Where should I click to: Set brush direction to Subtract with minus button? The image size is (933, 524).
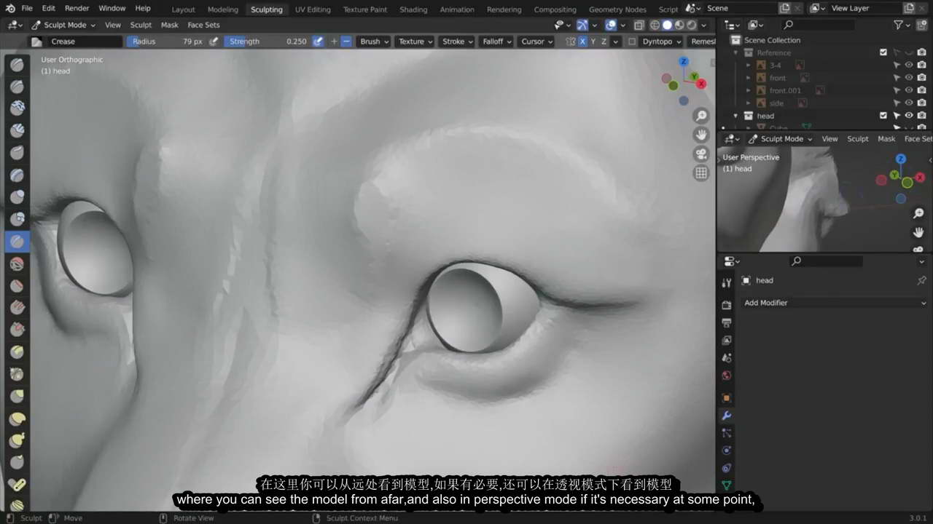[346, 41]
